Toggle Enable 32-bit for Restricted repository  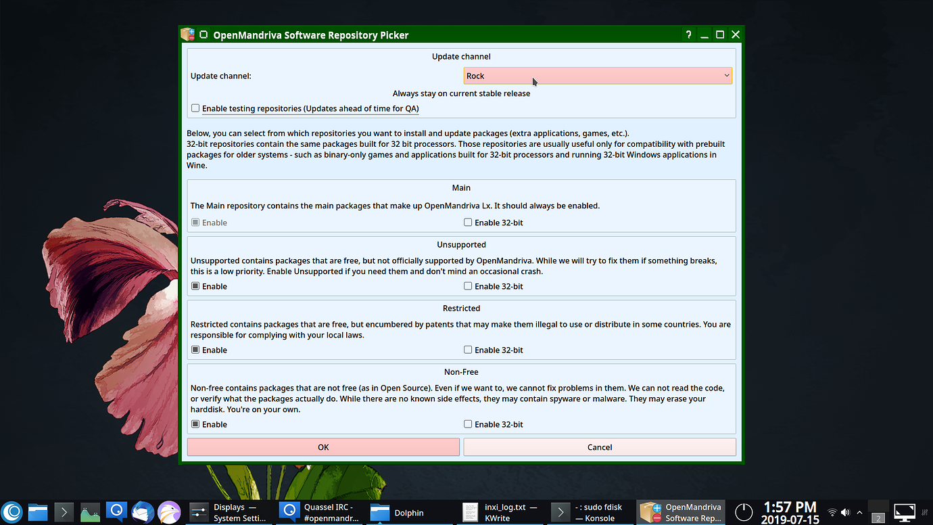point(468,349)
